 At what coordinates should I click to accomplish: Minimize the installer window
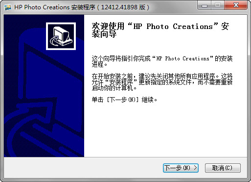pyautogui.click(x=205, y=6)
